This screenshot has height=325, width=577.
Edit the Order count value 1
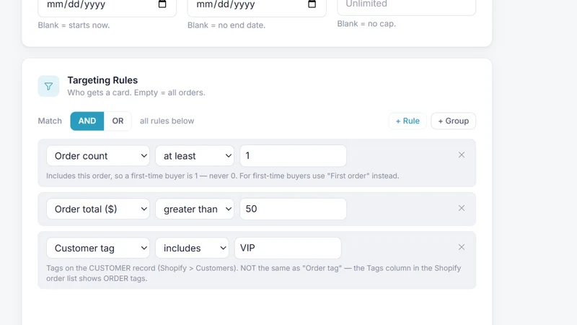pos(294,155)
